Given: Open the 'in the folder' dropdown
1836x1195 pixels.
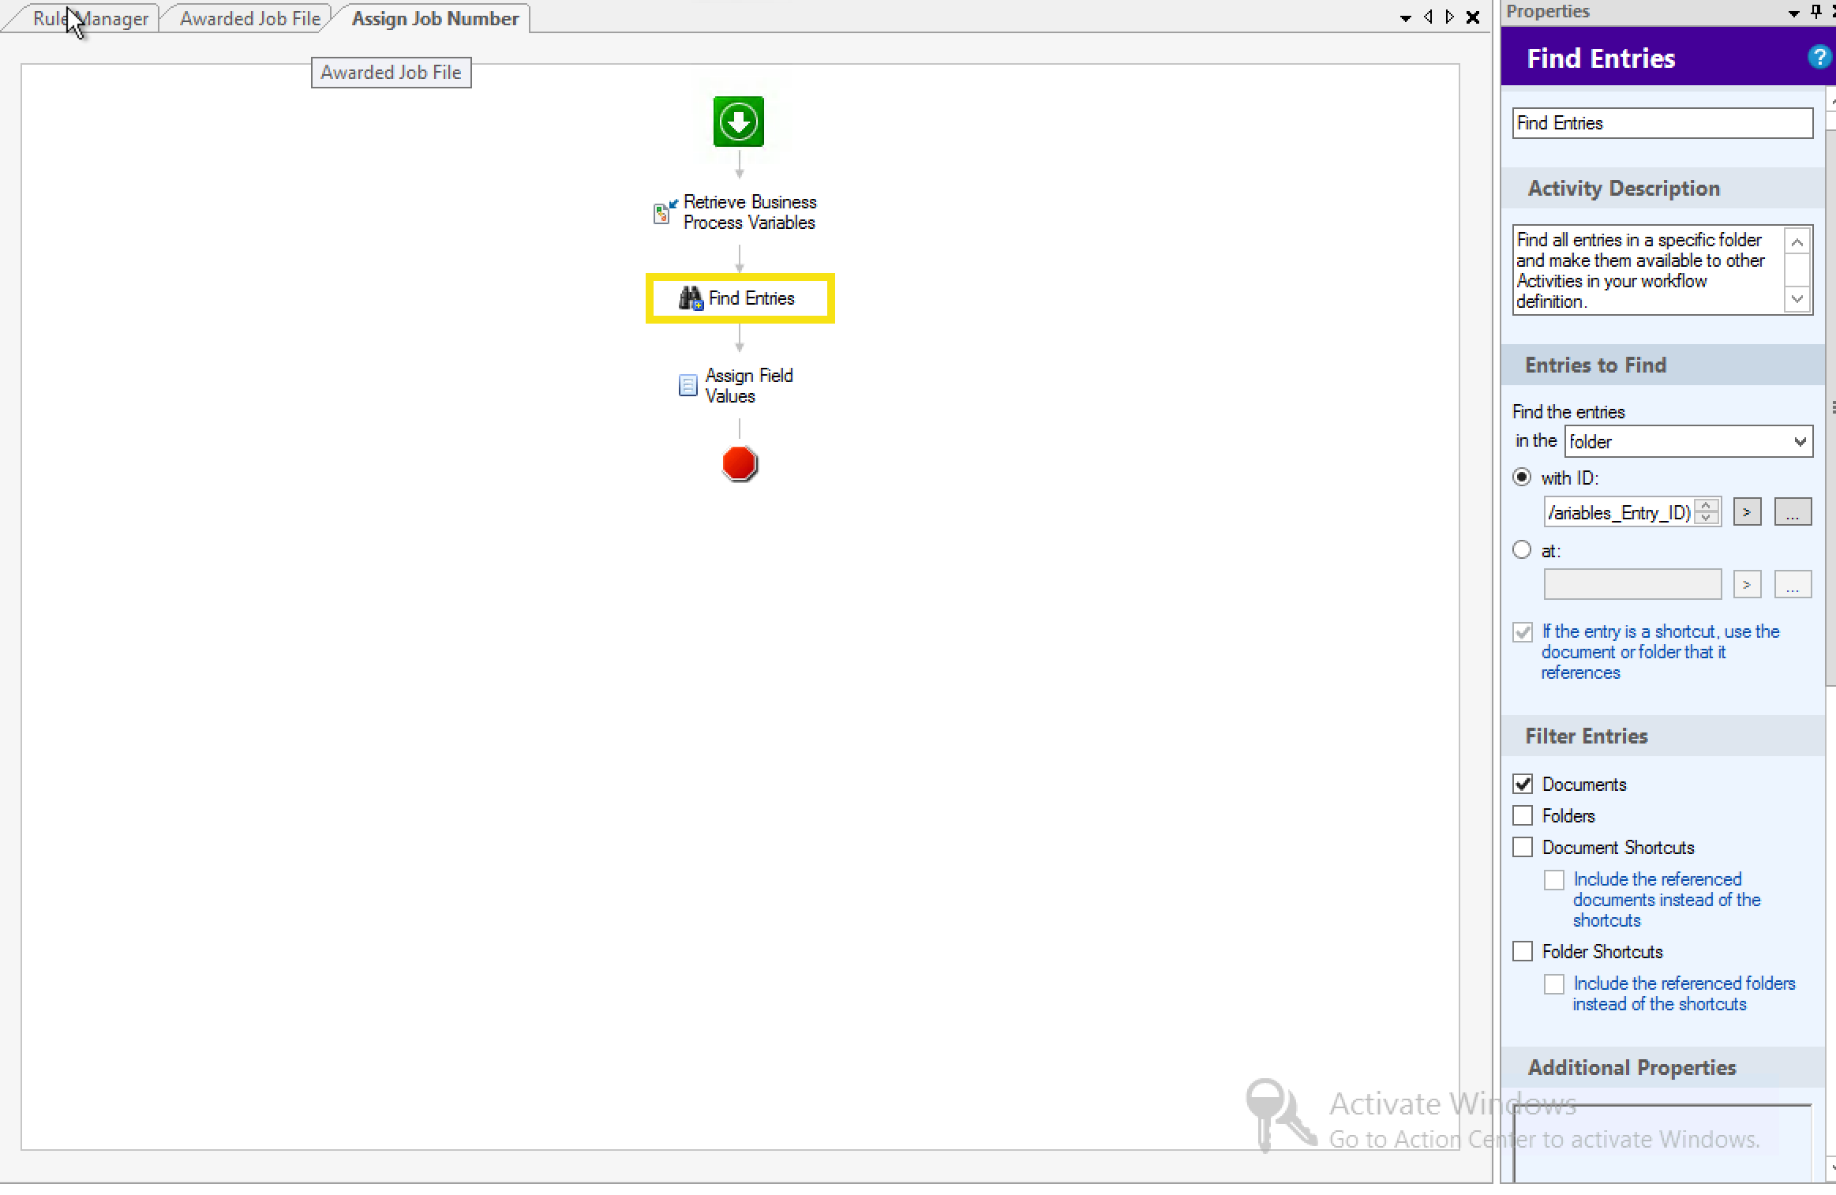Looking at the screenshot, I should tap(1800, 441).
